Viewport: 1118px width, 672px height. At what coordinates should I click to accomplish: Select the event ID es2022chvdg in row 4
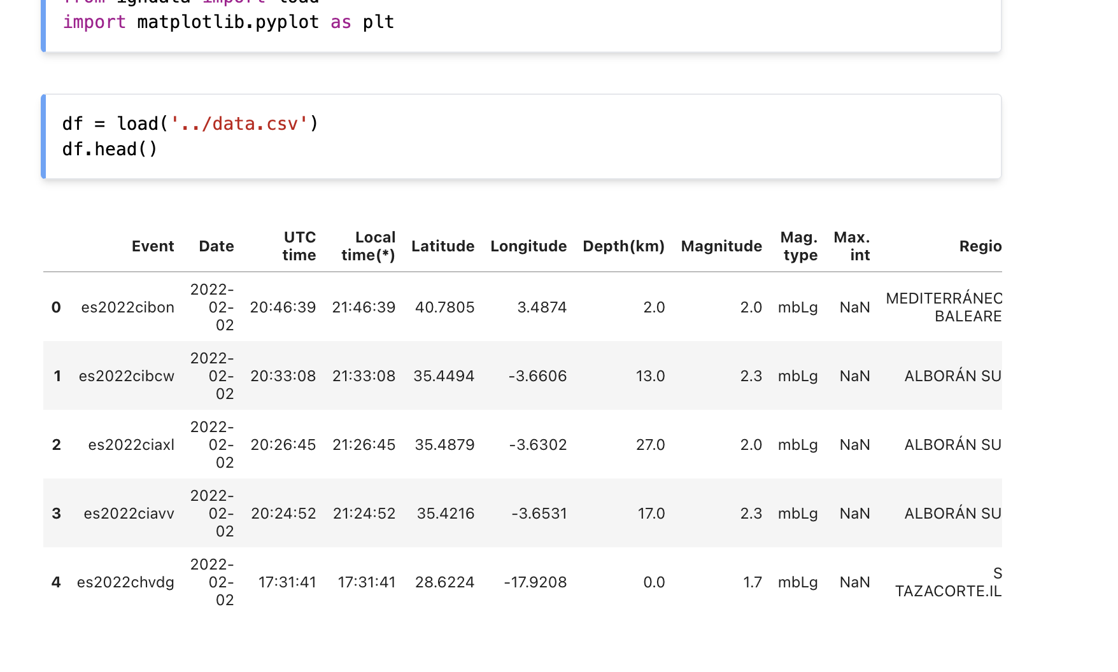(125, 582)
